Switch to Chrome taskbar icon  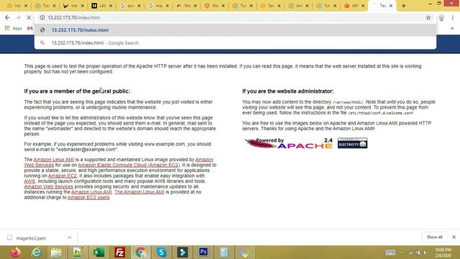[x=141, y=253]
